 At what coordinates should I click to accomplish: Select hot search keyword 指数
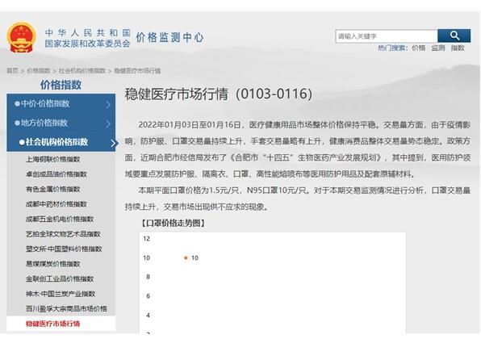click(458, 48)
